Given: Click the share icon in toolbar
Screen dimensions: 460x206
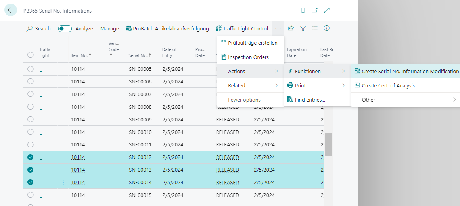Looking at the screenshot, I should pos(291,28).
